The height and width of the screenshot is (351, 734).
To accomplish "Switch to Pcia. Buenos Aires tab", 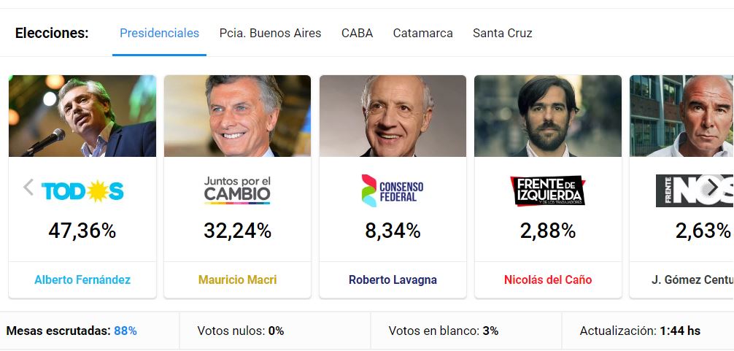I will coord(270,33).
